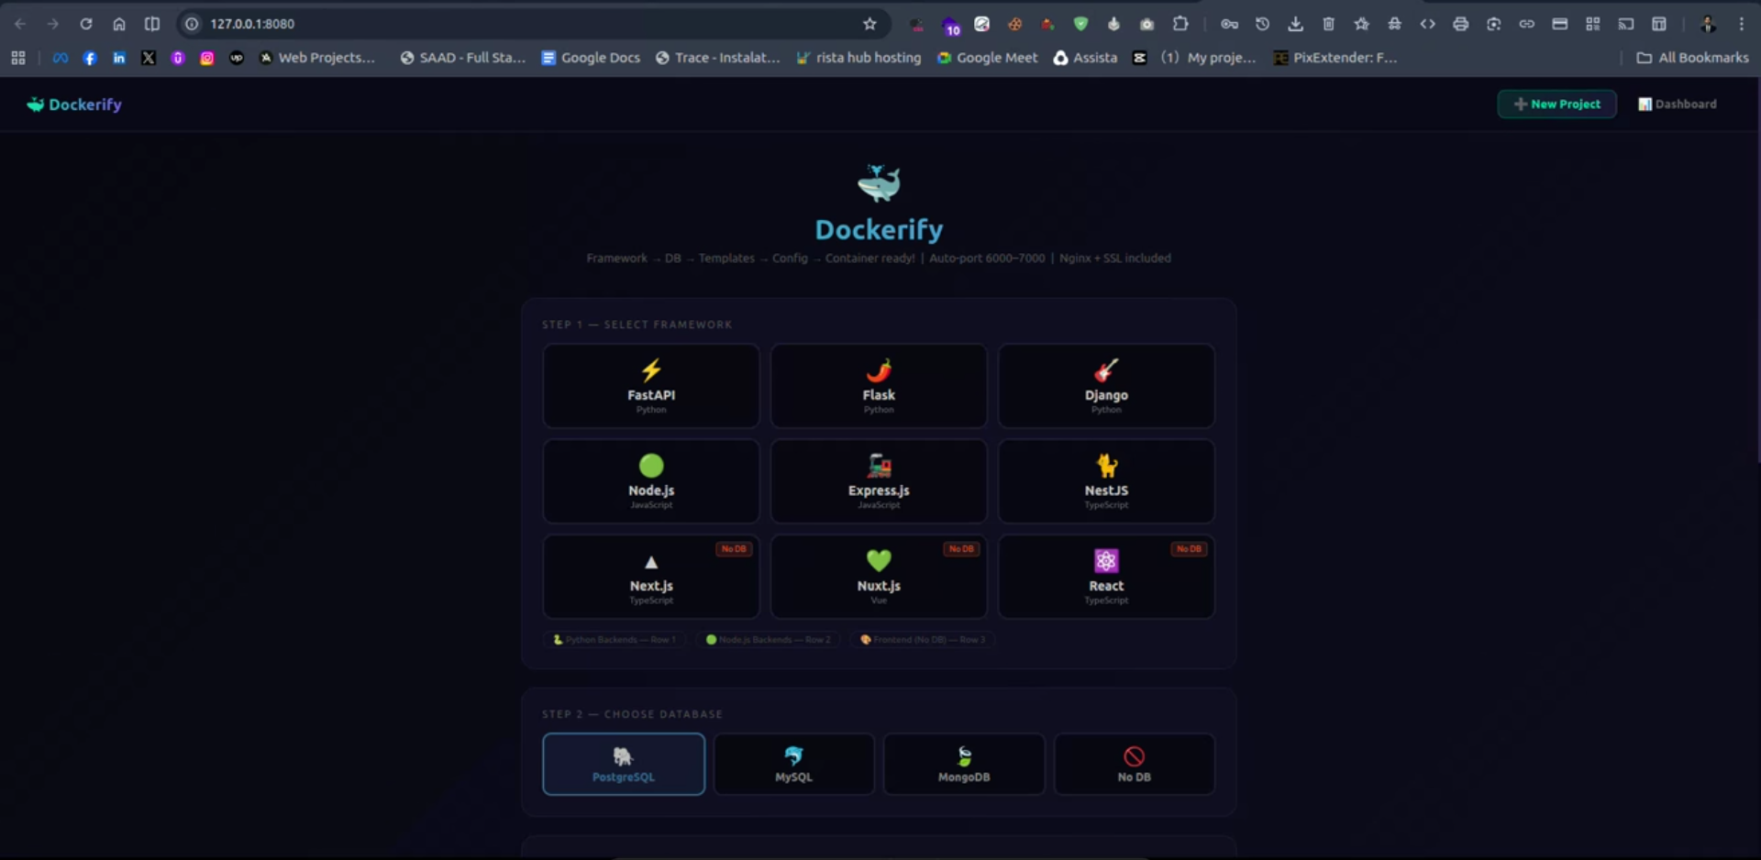1761x860 pixels.
Task: Select the Nuxt.js framework card
Action: (x=878, y=577)
